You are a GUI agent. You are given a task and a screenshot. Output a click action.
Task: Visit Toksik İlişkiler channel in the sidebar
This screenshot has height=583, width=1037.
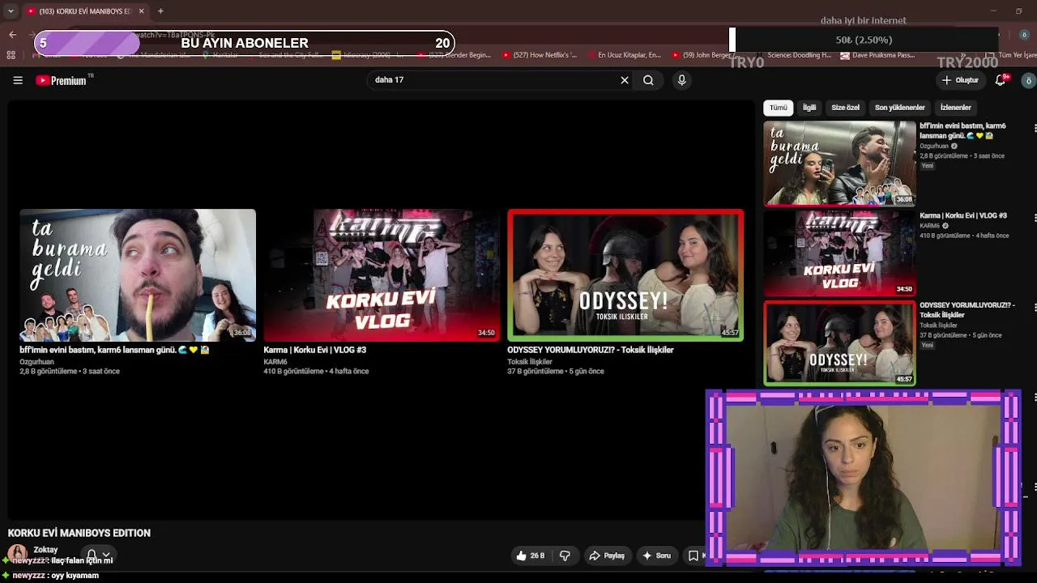[938, 325]
